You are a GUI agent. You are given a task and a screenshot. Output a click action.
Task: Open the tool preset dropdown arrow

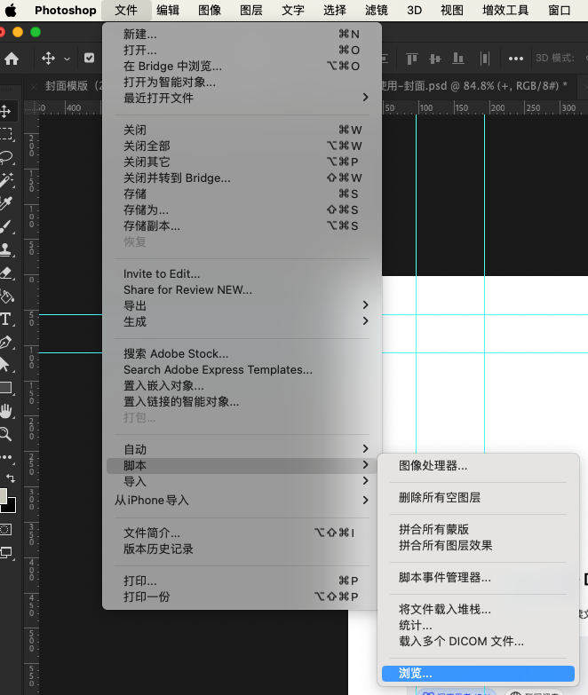point(67,59)
